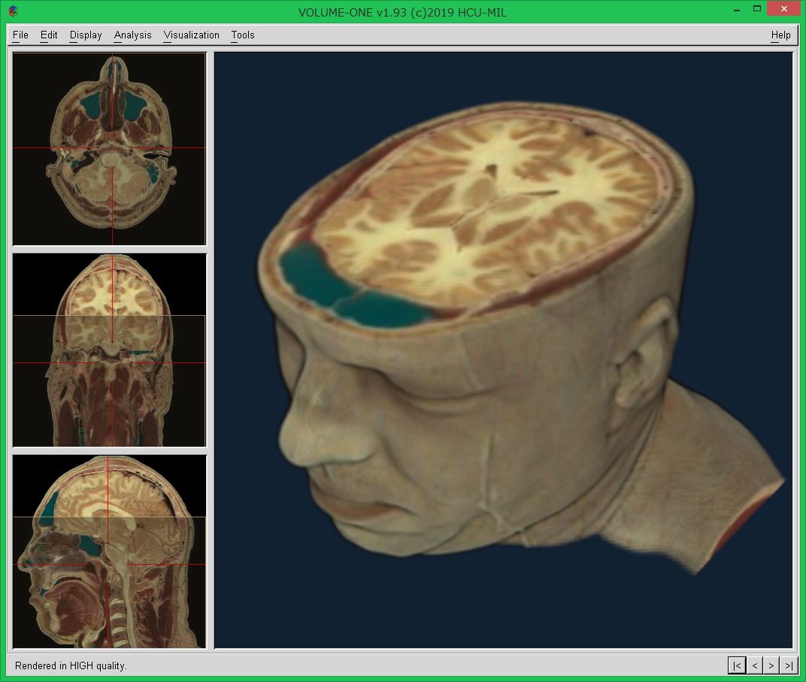
Task: Jump to the last frame button
Action: [787, 665]
